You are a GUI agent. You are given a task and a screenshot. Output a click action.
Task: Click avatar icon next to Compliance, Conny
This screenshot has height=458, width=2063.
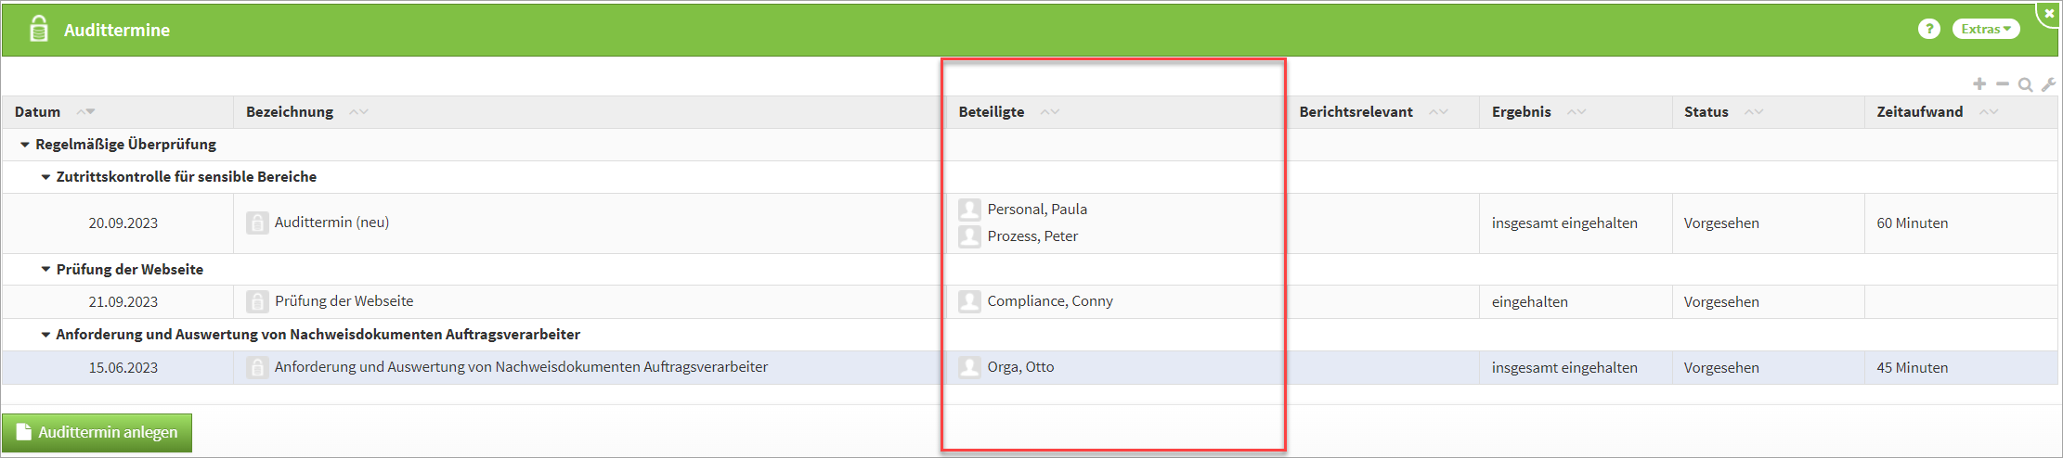click(x=969, y=301)
